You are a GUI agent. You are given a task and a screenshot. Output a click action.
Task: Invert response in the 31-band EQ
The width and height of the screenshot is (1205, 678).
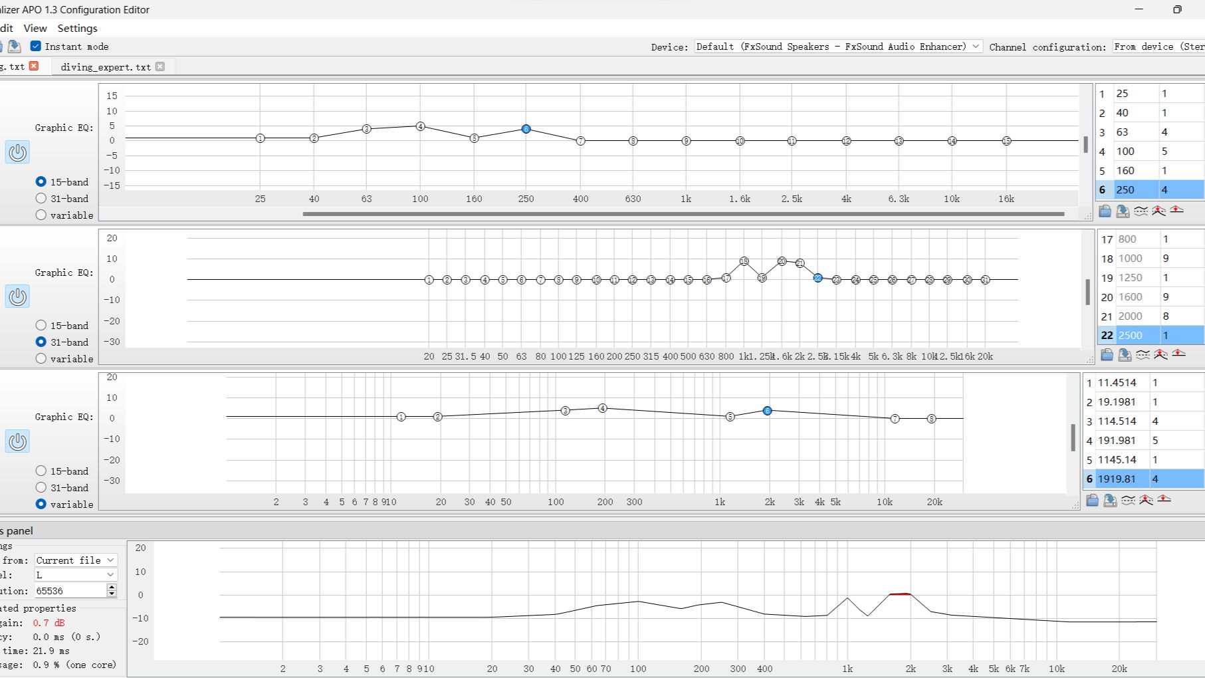(x=1143, y=354)
